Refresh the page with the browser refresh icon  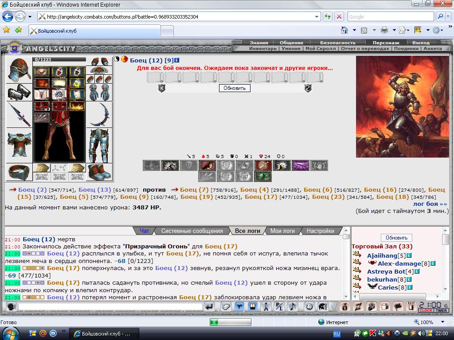[328, 16]
